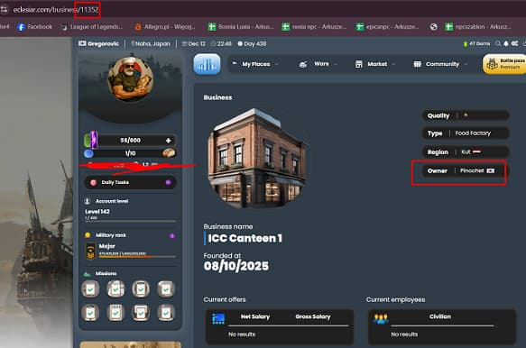This screenshot has height=348, width=526.
Task: Click the red Daily Tasks target icon
Action: click(x=94, y=182)
